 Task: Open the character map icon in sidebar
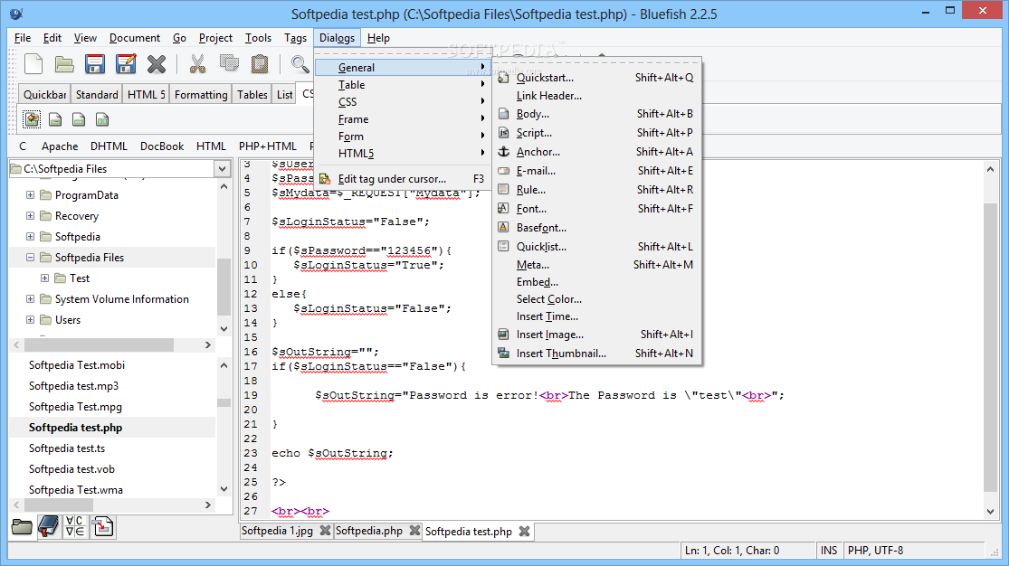[75, 527]
